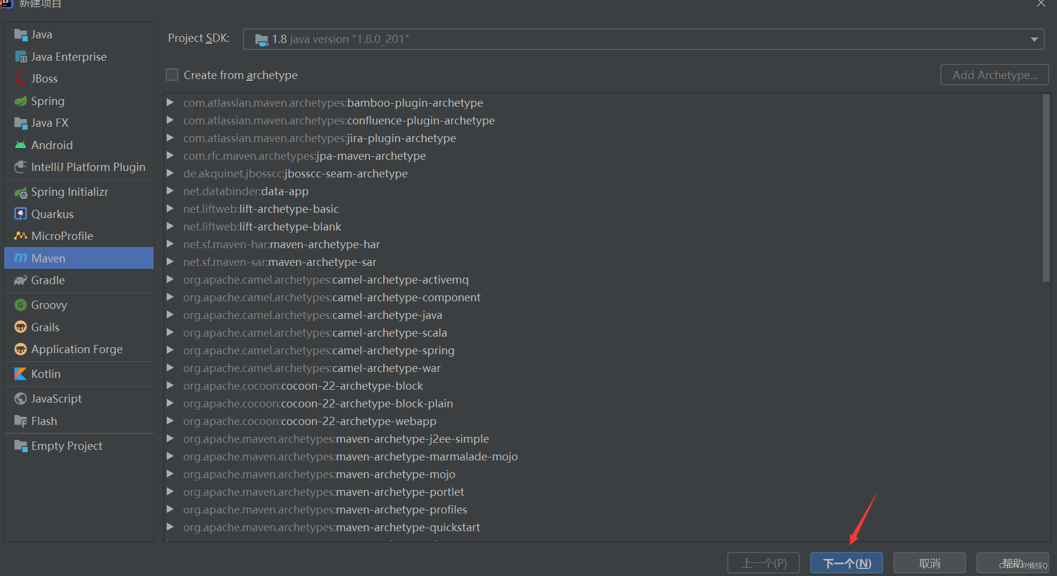Select maven-archetype-j2ee-simple row text
1057x576 pixels.
[x=336, y=439]
